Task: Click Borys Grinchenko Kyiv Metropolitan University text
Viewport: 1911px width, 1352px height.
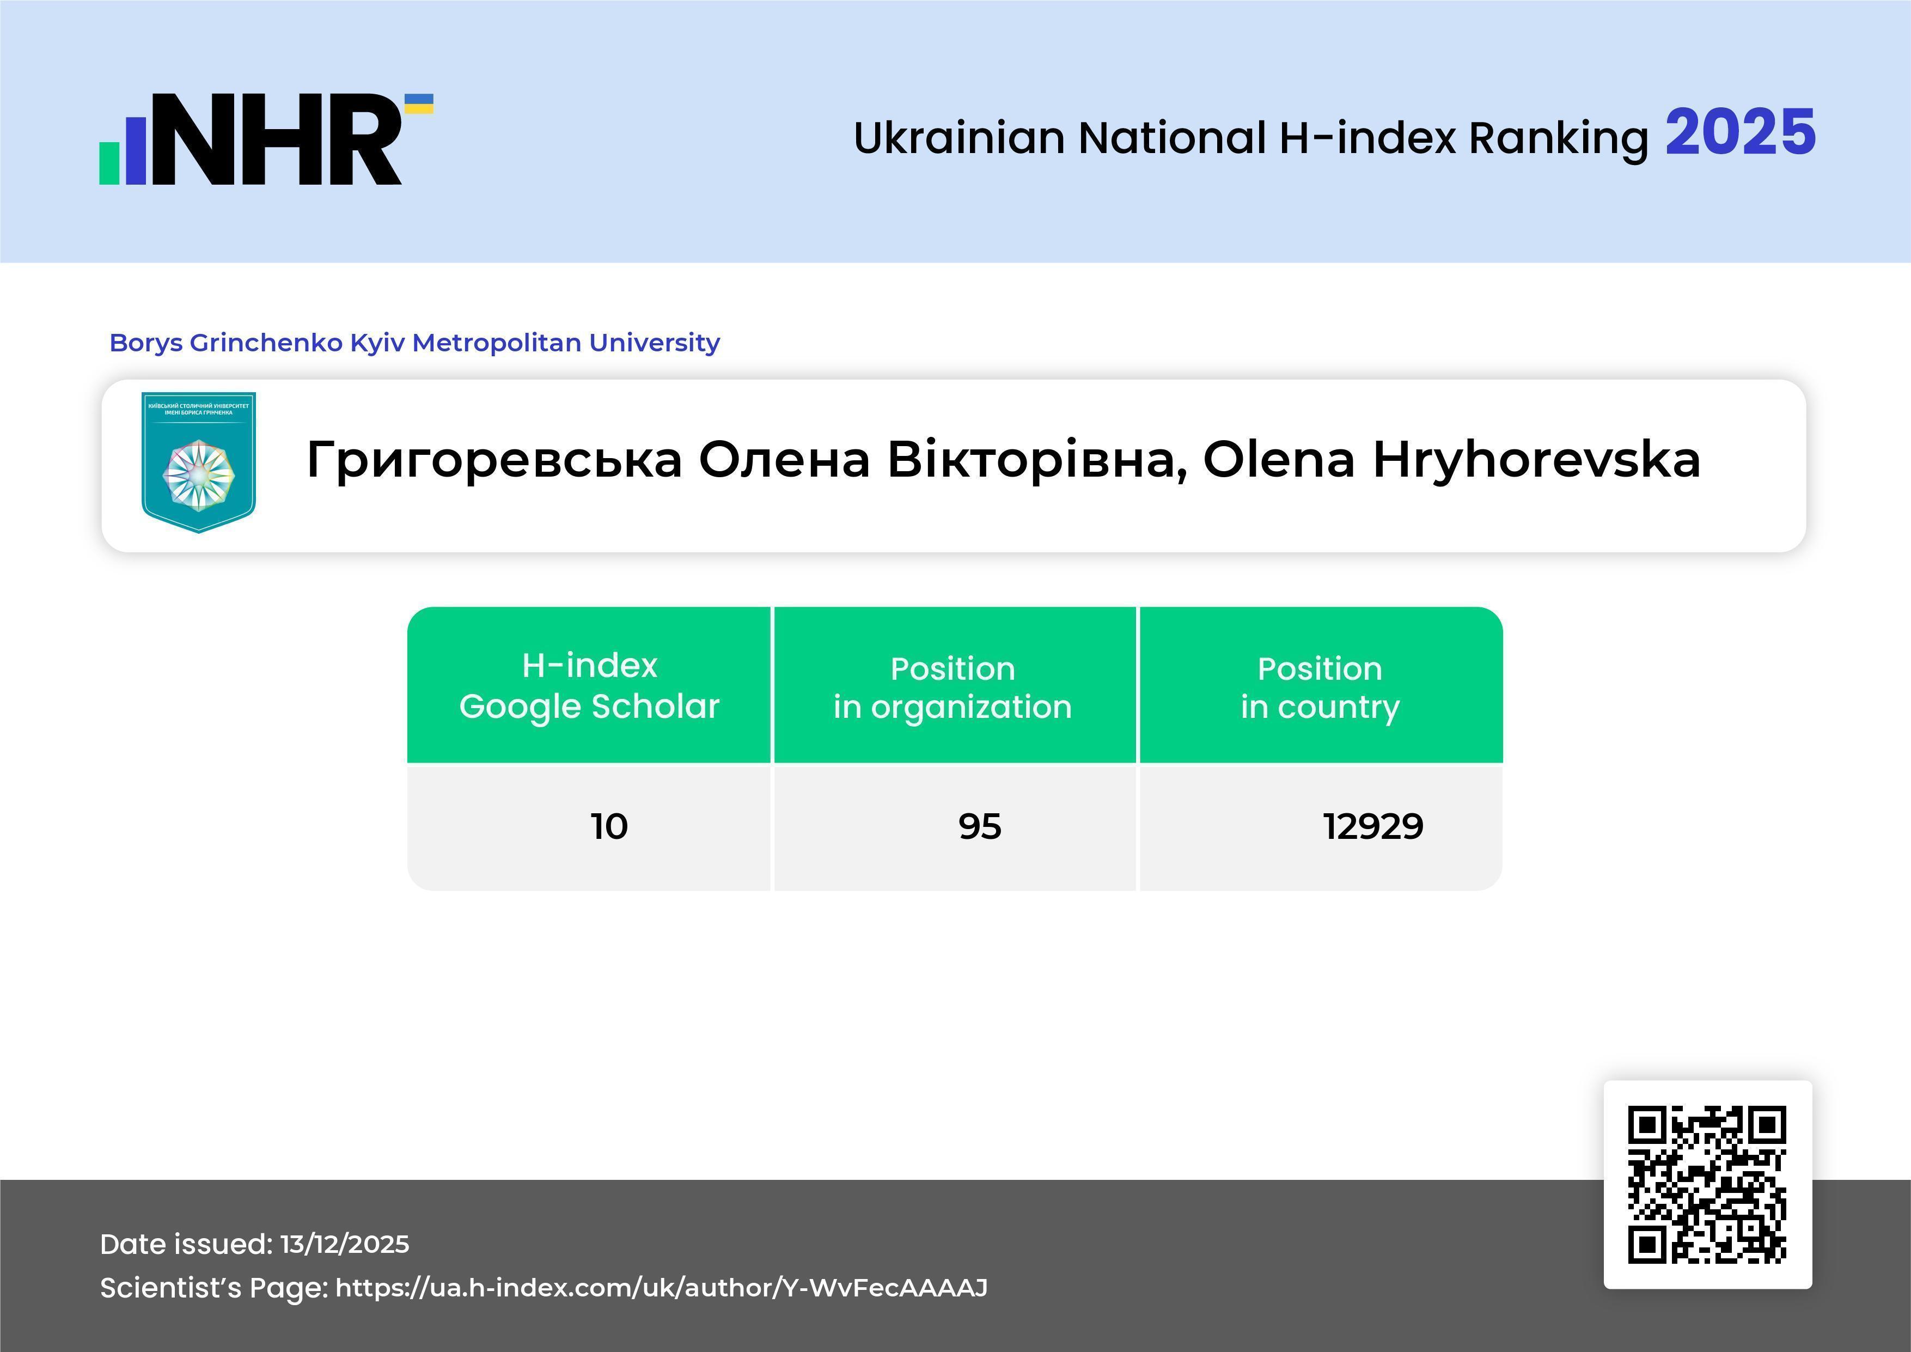Action: pos(414,342)
